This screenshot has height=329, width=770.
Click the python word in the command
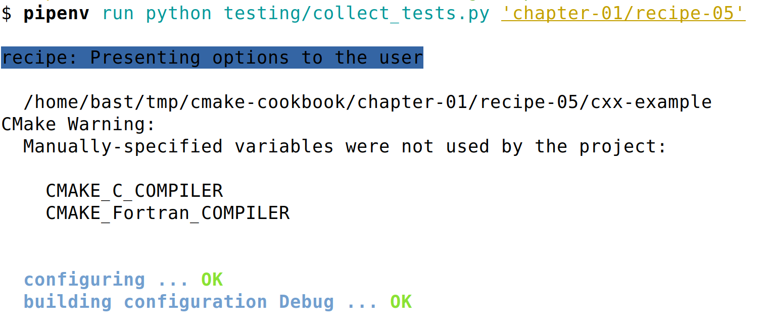click(178, 14)
